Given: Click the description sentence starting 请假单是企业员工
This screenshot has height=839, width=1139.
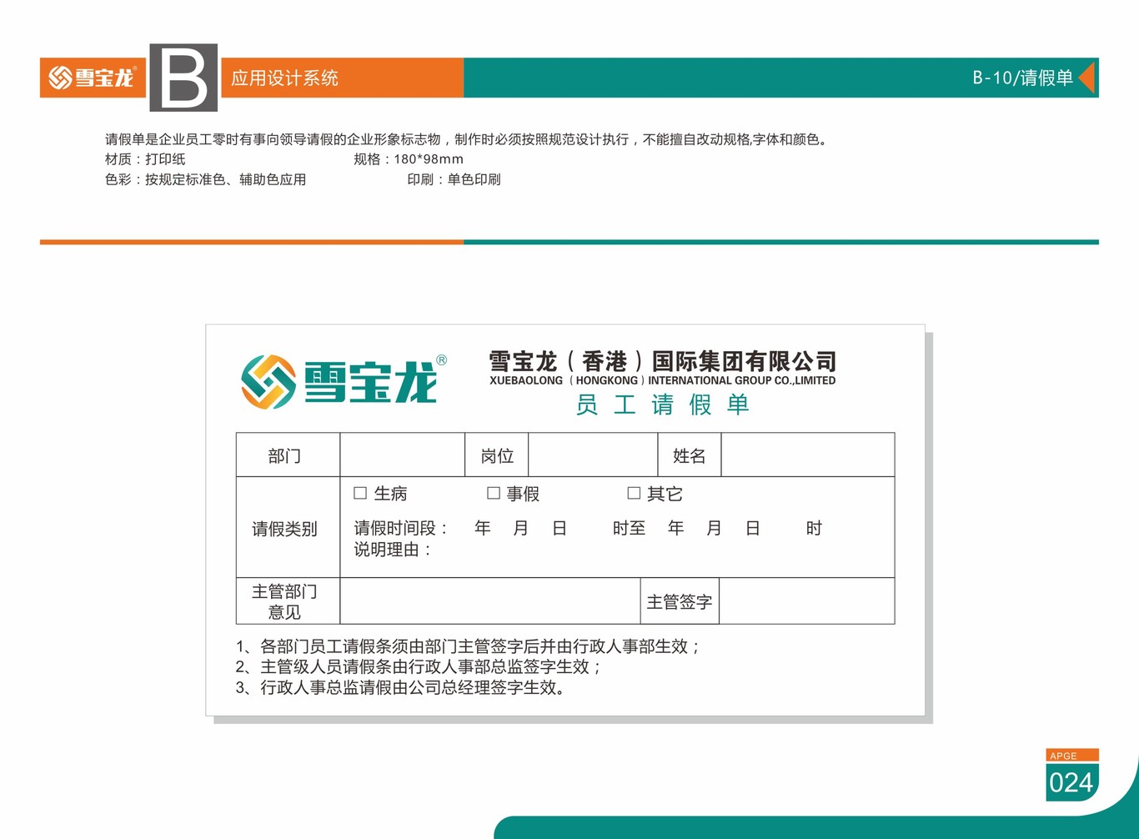Looking at the screenshot, I should coord(468,139).
